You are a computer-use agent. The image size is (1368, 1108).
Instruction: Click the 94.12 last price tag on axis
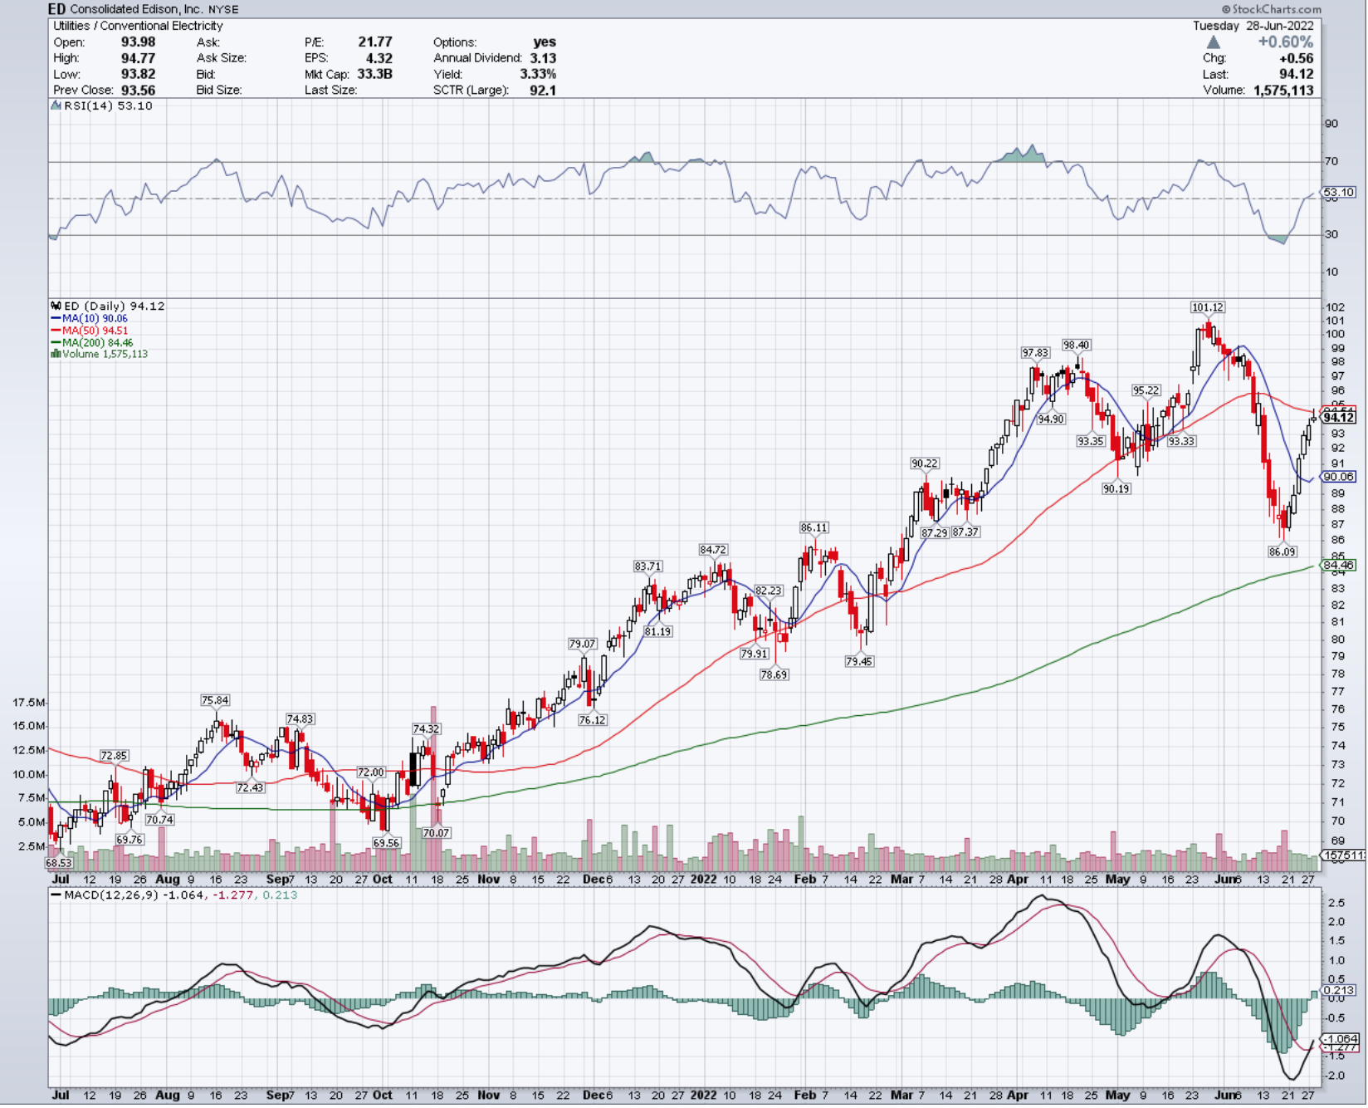point(1340,419)
